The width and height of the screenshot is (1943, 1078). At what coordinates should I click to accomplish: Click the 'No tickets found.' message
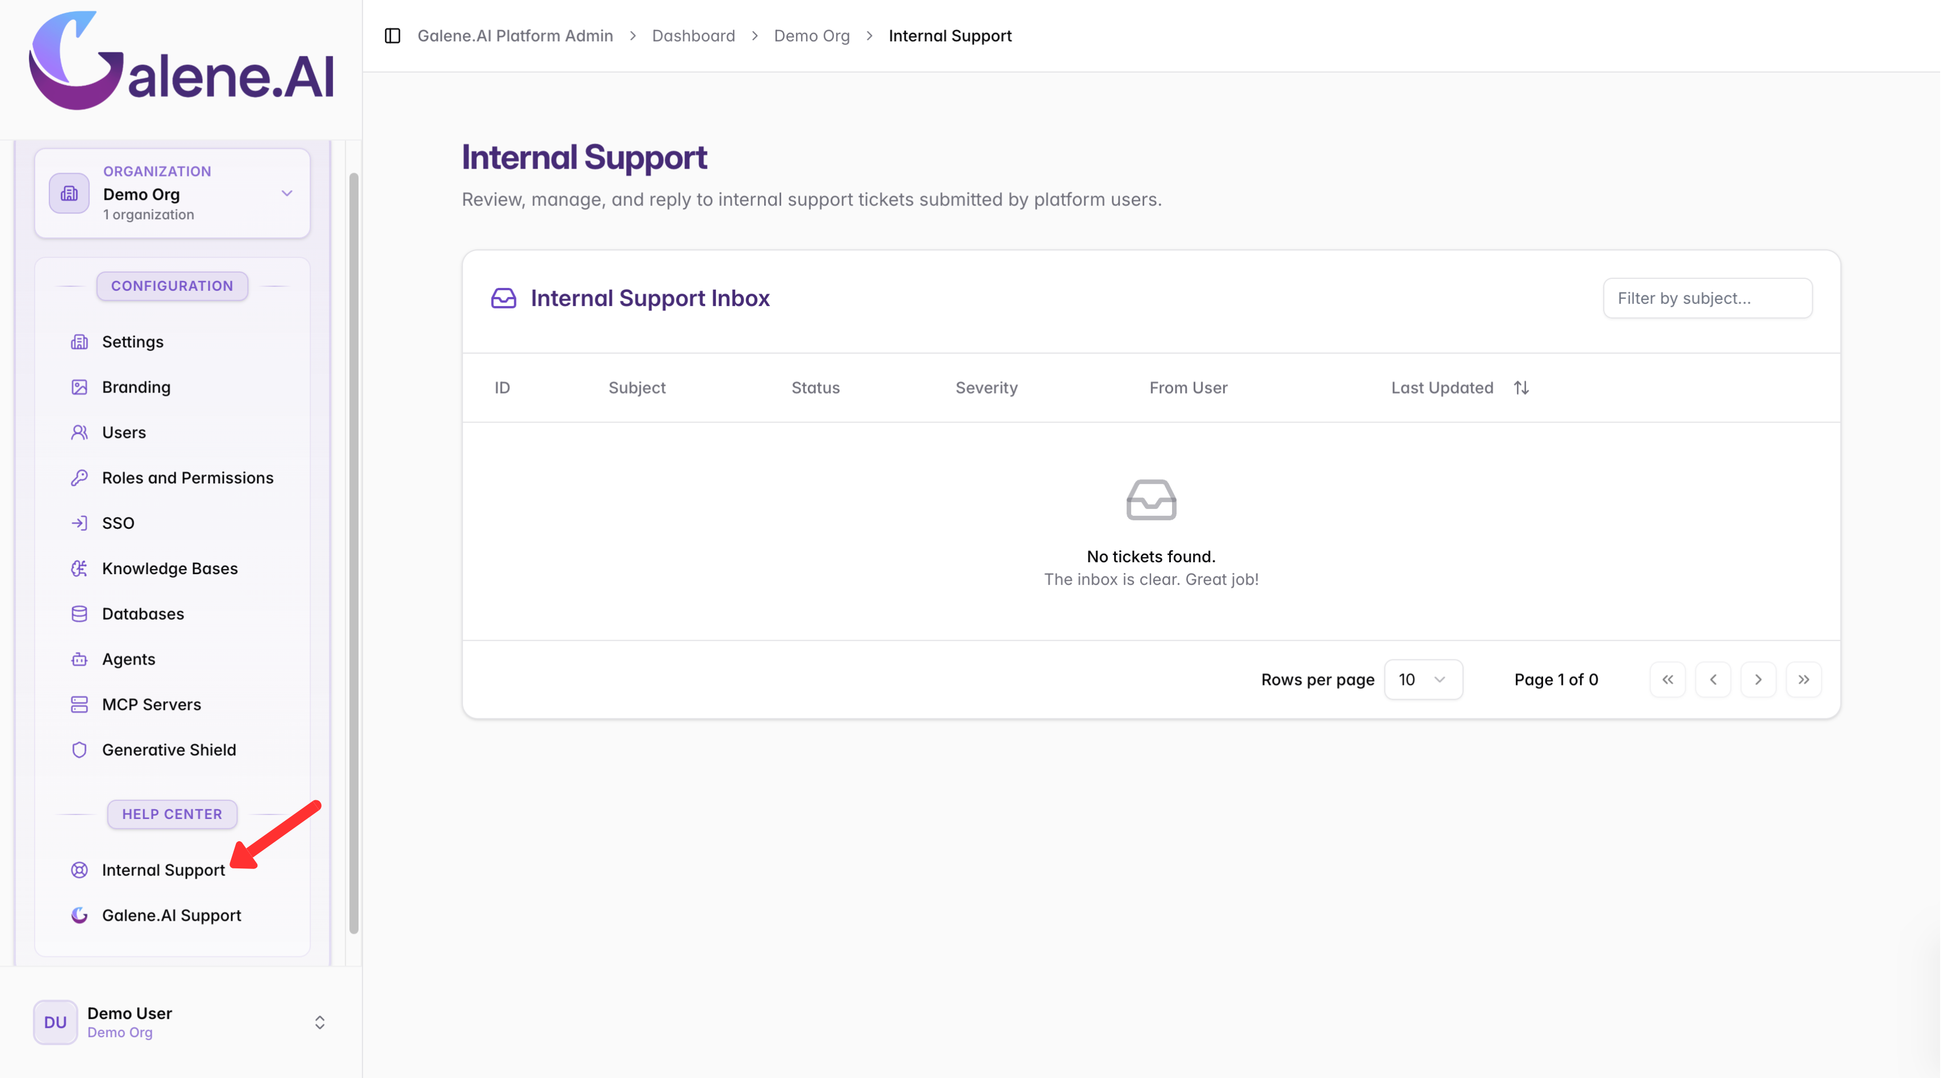pyautogui.click(x=1151, y=557)
